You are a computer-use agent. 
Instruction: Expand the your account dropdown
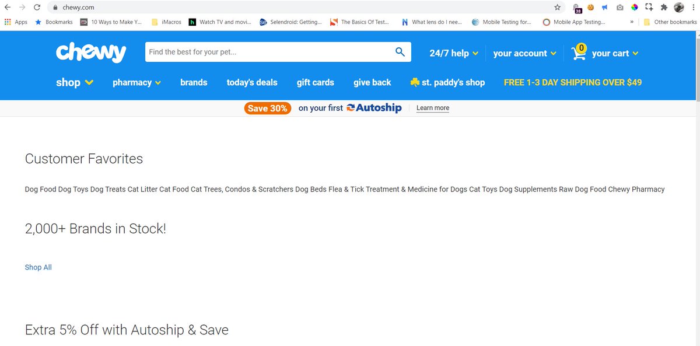pos(524,53)
